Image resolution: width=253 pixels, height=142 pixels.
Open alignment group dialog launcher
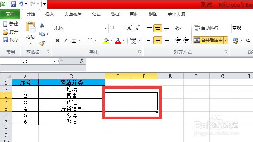coord(226,52)
